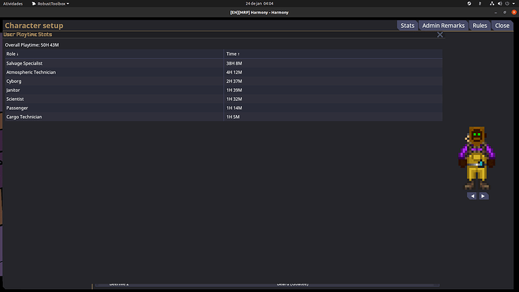Click the power icon in top bar

coord(507,4)
